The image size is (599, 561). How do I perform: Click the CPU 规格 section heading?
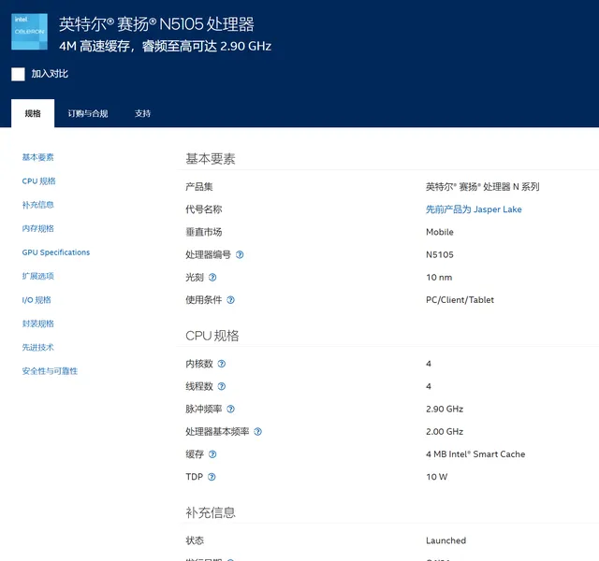pyautogui.click(x=212, y=336)
